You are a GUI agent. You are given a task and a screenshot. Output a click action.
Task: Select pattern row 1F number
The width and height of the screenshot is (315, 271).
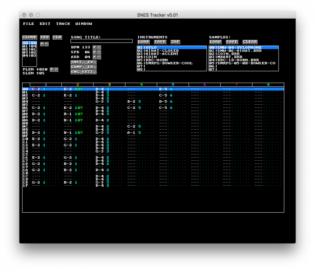coord(25,186)
